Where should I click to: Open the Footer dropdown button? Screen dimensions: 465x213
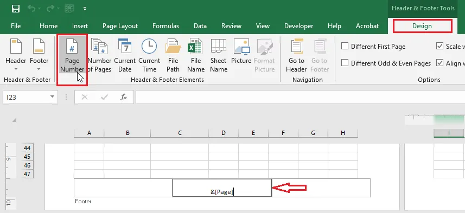click(x=39, y=55)
